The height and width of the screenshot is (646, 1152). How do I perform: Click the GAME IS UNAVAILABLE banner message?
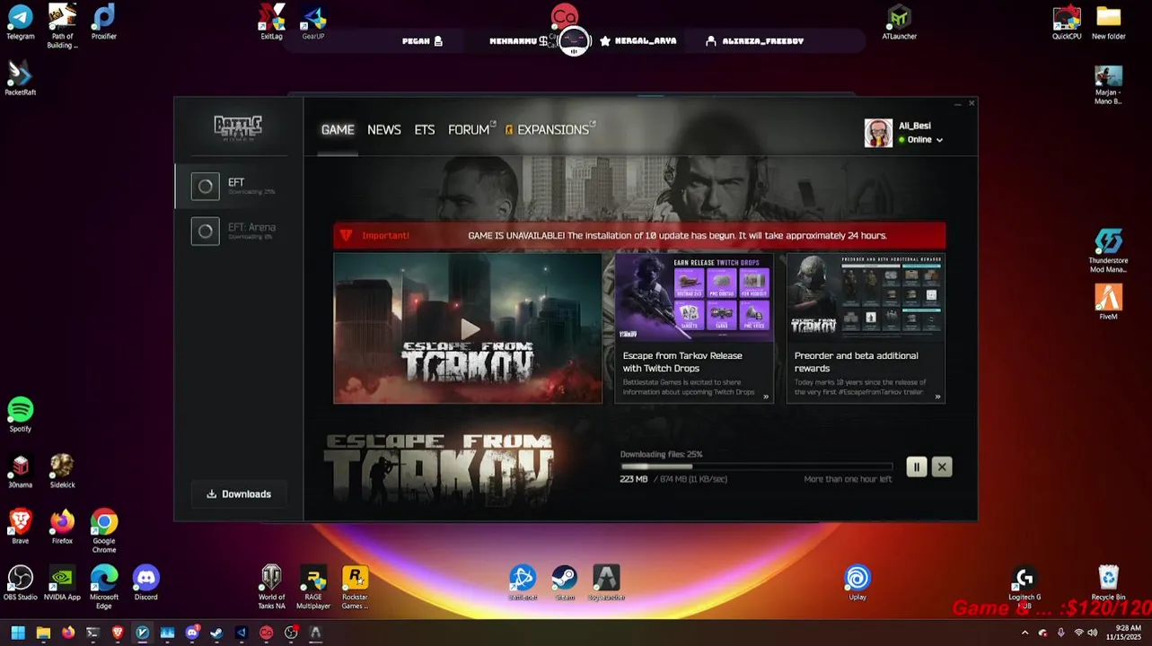(677, 236)
